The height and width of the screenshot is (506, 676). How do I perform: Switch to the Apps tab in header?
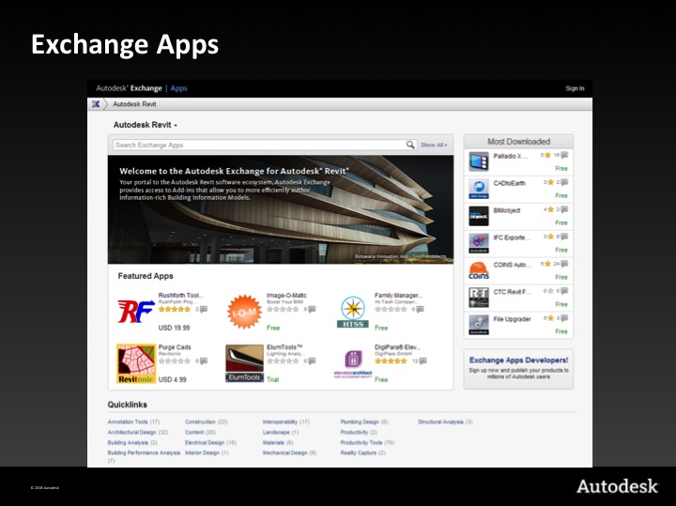pyautogui.click(x=178, y=88)
